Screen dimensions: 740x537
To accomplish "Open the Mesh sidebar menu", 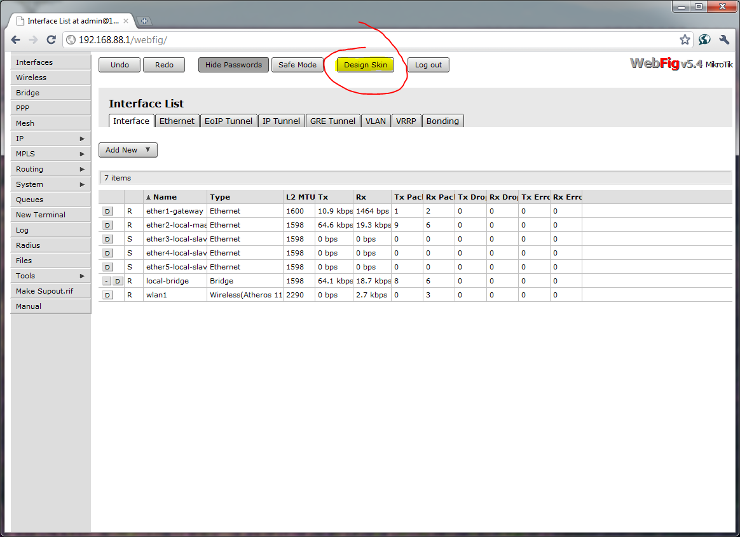I will pos(50,123).
